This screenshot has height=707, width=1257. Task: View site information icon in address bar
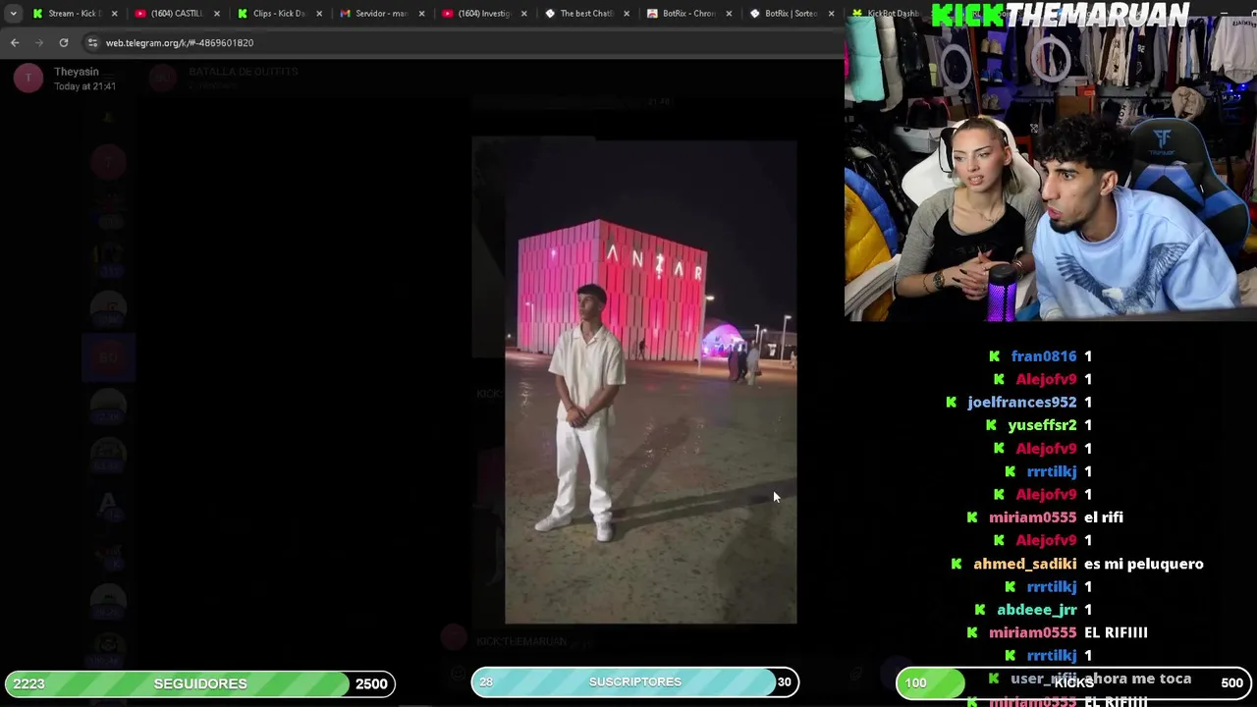point(92,43)
